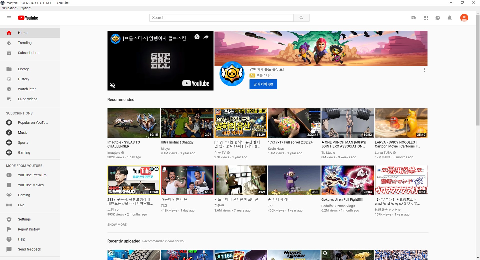
Task: Click SHOW MORE under Recommended
Action: 117,225
